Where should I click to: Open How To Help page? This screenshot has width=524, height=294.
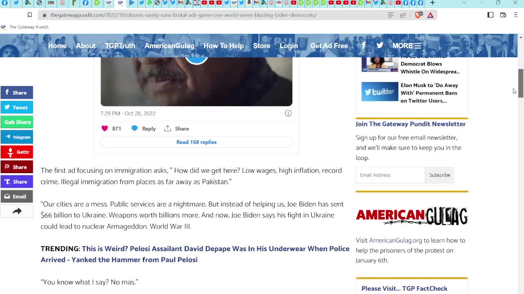tap(224, 46)
